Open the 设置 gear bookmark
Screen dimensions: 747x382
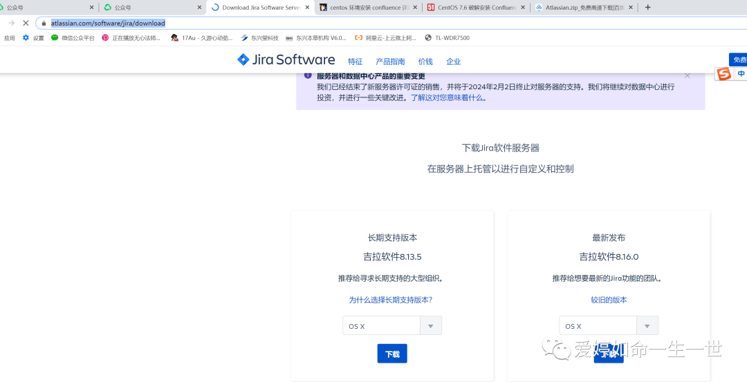click(x=33, y=37)
